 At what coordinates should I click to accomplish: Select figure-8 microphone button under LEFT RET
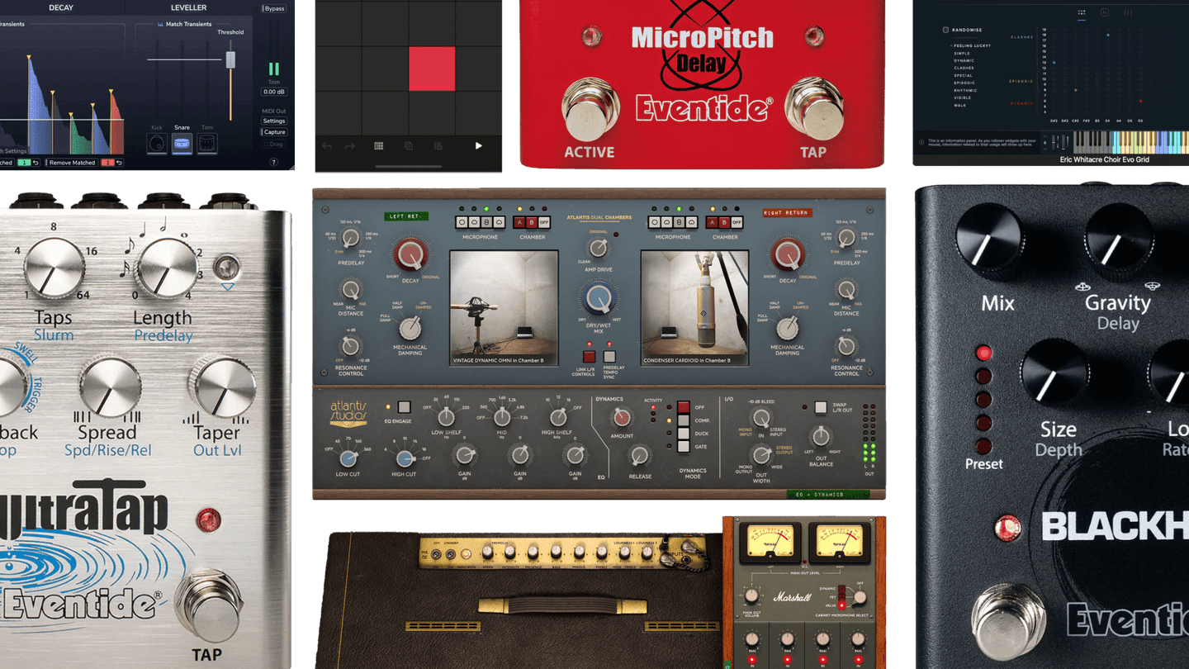point(486,222)
